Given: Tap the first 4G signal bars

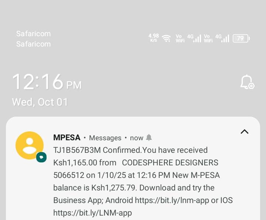Looking at the screenshot, I should (x=194, y=38).
